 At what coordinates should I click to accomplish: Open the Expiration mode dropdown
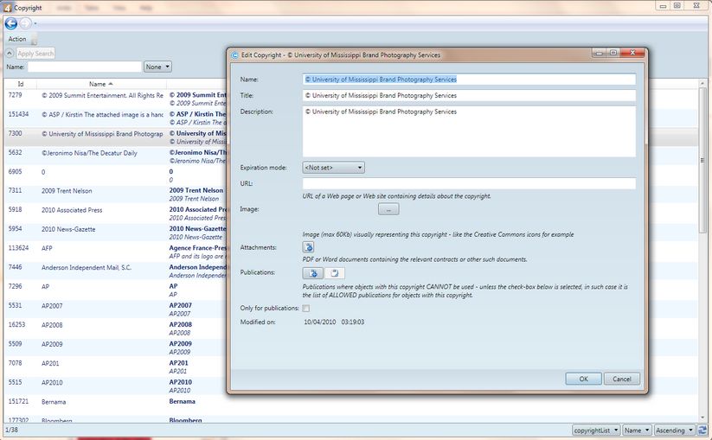tap(333, 168)
